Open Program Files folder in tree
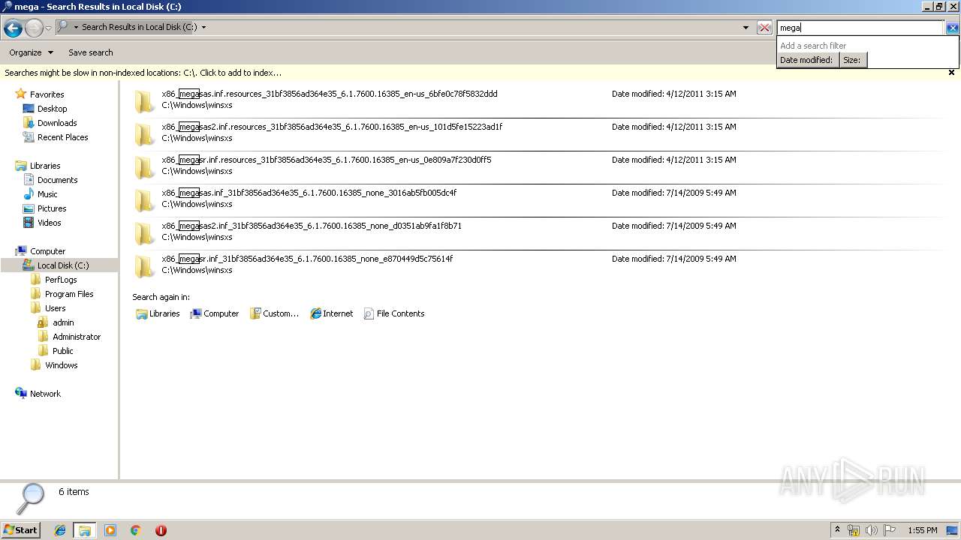The width and height of the screenshot is (961, 540). pos(69,294)
